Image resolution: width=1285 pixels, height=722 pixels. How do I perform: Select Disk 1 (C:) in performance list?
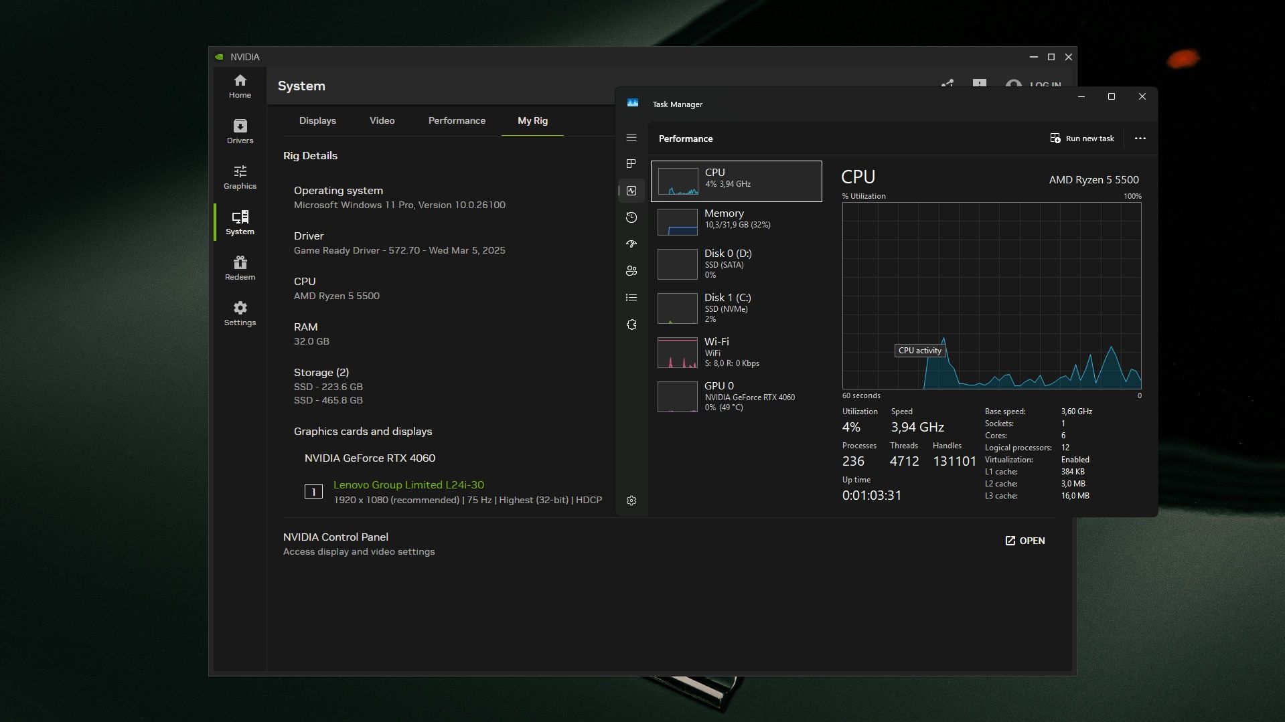[x=736, y=308]
